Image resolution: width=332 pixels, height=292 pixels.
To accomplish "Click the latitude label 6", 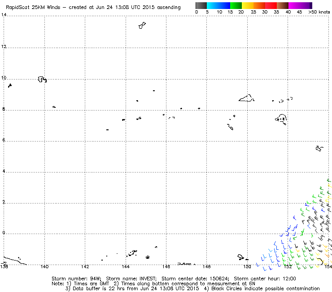I will tap(4, 140).
